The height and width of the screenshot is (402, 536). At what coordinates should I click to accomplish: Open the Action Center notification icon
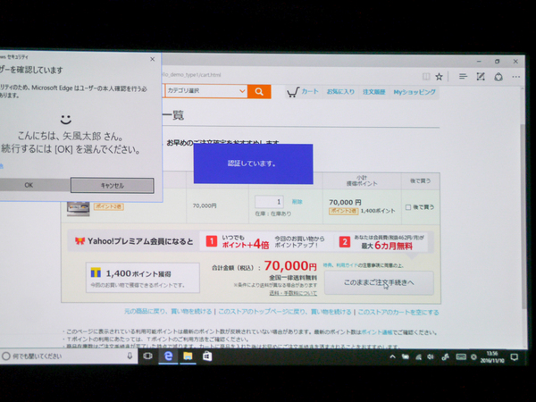tap(515, 357)
